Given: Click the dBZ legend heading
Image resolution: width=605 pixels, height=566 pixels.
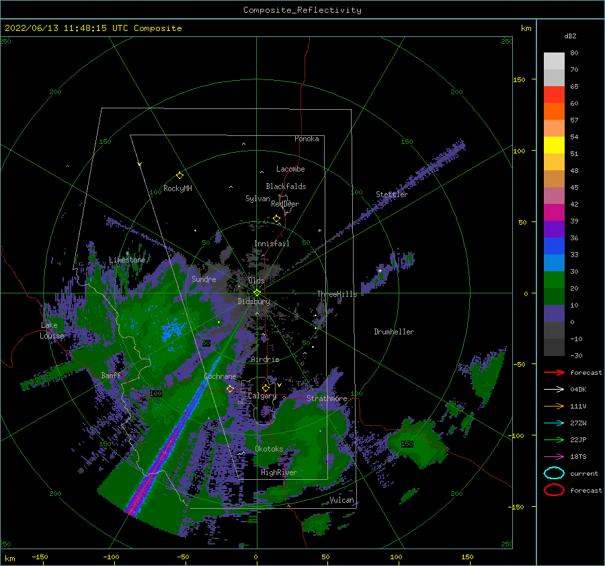Looking at the screenshot, I should coord(570,36).
